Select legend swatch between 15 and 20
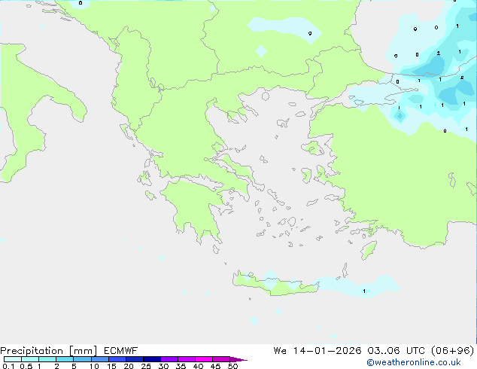Screen dimensions: 477x369 117,359
